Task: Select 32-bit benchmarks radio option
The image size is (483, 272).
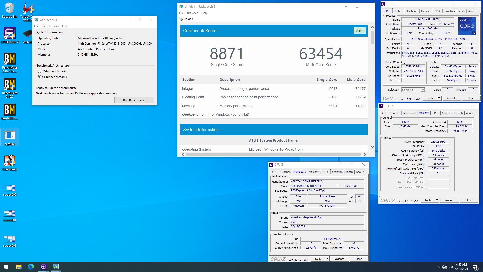Action: (39, 71)
